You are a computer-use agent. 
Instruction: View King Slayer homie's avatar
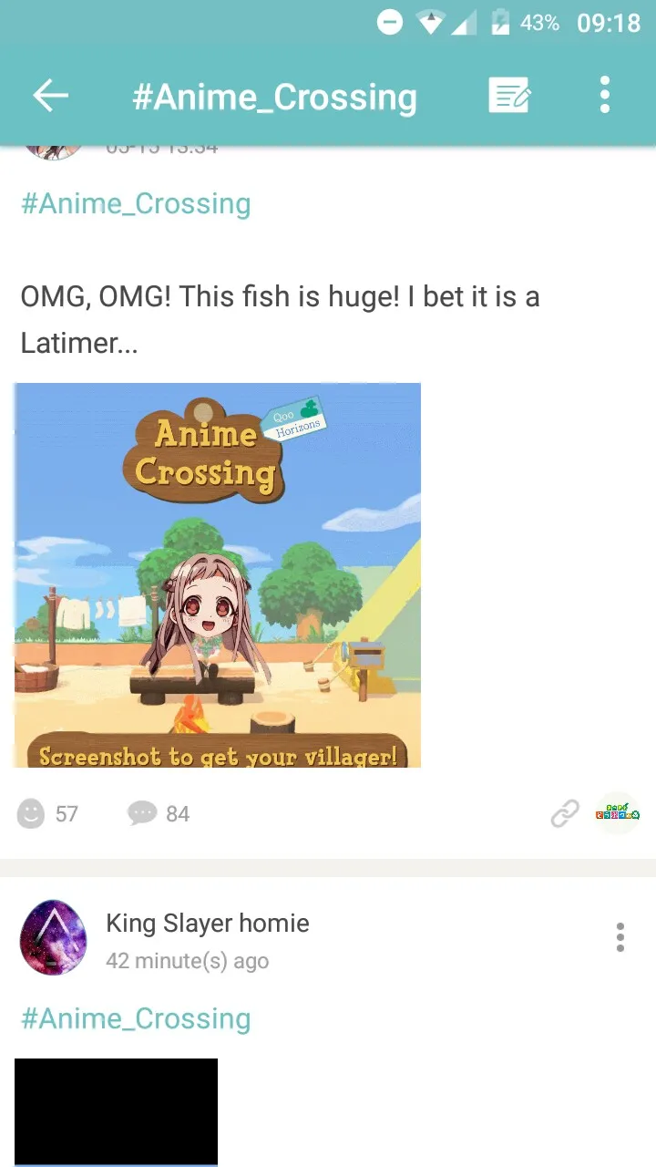54,938
